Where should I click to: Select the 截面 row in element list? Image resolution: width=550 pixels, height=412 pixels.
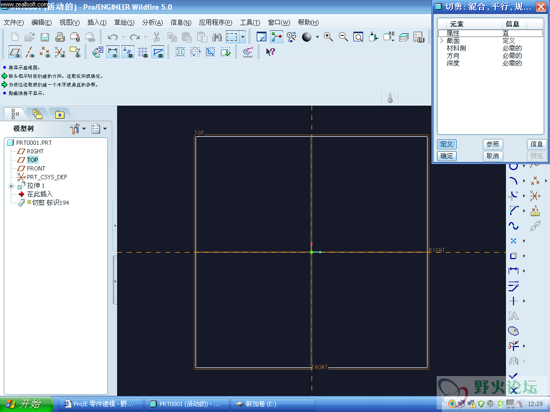pyautogui.click(x=490, y=41)
